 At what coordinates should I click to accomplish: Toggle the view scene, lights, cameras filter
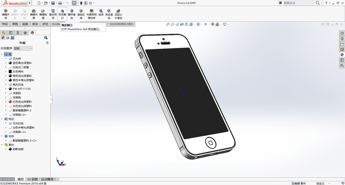[x=12, y=38]
